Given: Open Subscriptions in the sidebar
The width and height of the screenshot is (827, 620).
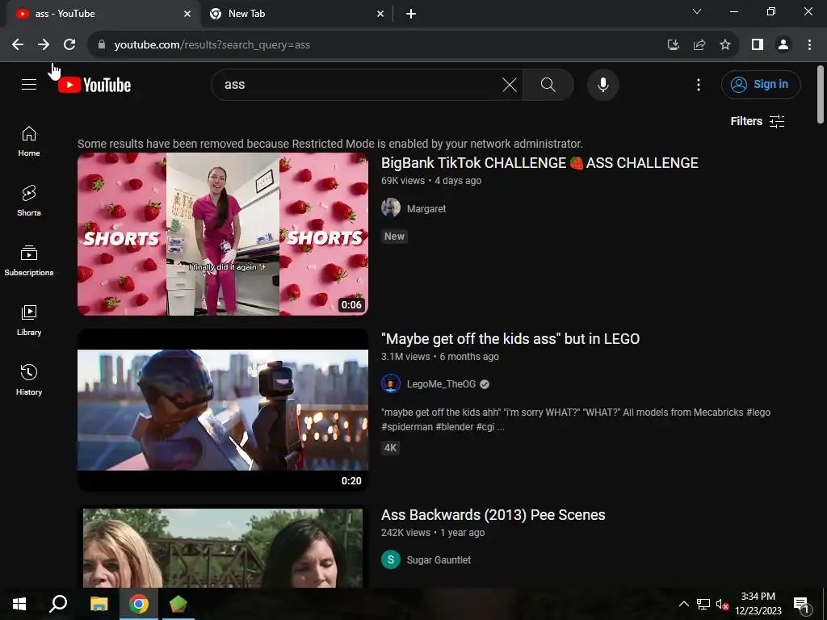Looking at the screenshot, I should pos(29,261).
